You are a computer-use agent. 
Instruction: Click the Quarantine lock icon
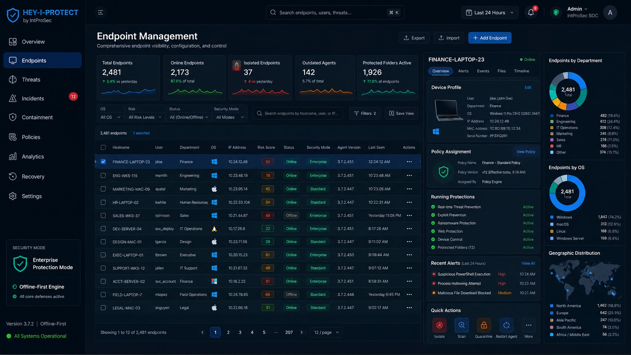tap(484, 325)
